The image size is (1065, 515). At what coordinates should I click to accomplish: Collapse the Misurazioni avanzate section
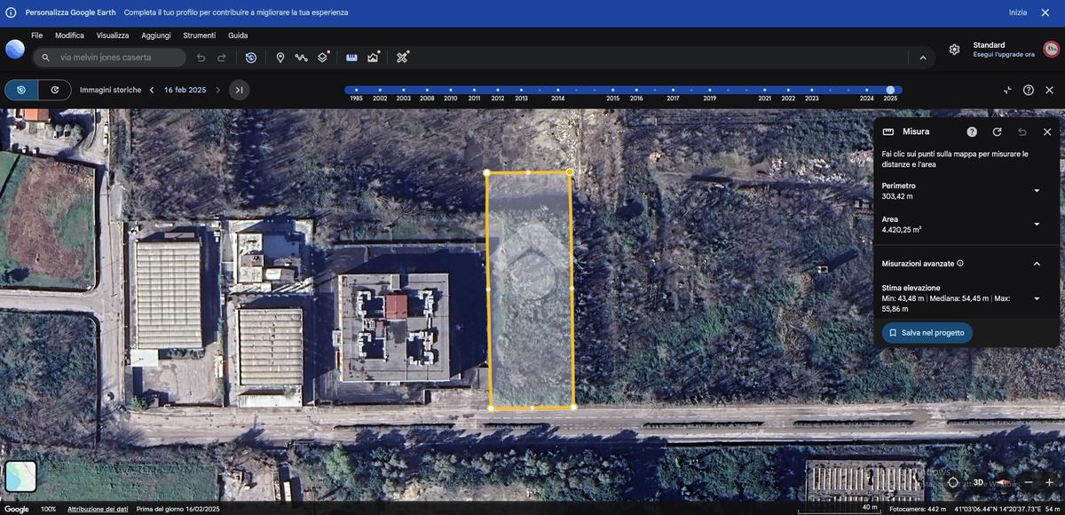coord(1037,264)
